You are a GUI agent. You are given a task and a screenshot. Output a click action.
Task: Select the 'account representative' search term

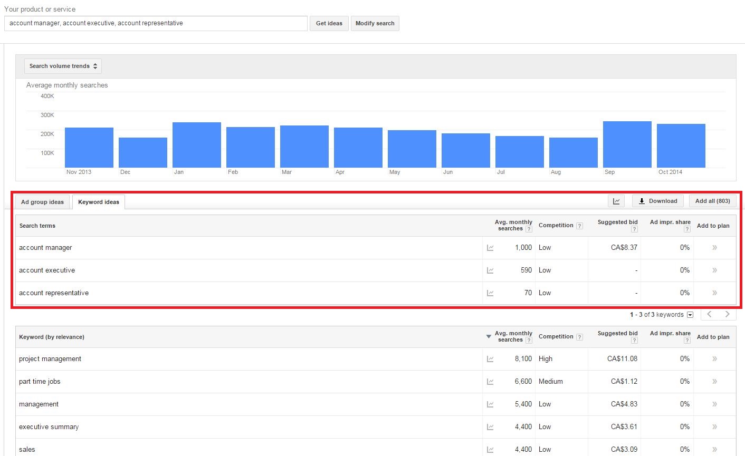pyautogui.click(x=54, y=293)
